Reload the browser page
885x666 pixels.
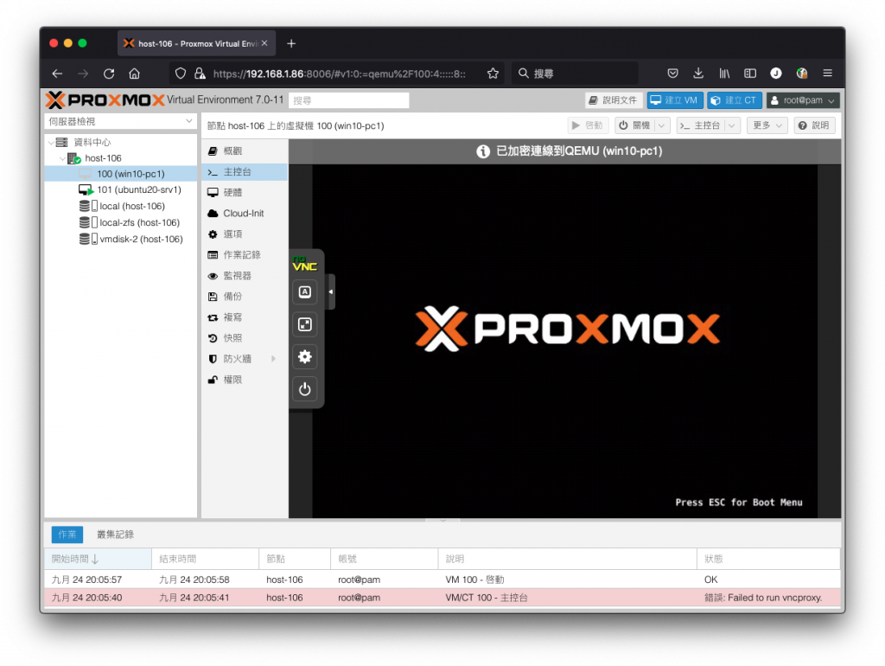tap(109, 74)
